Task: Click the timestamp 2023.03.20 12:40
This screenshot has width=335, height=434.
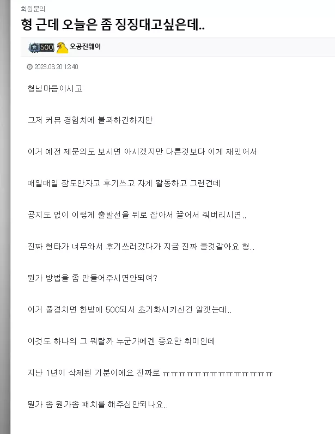Action: click(x=56, y=66)
